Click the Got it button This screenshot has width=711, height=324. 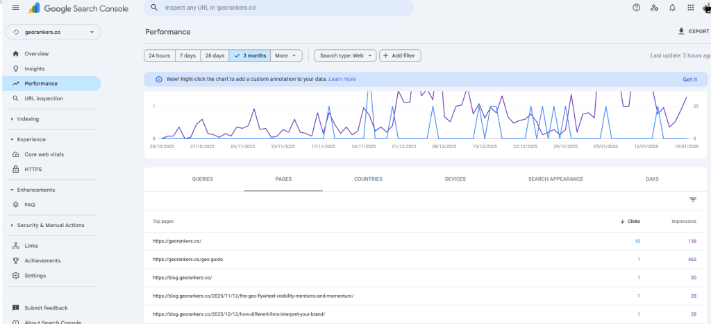click(x=689, y=80)
